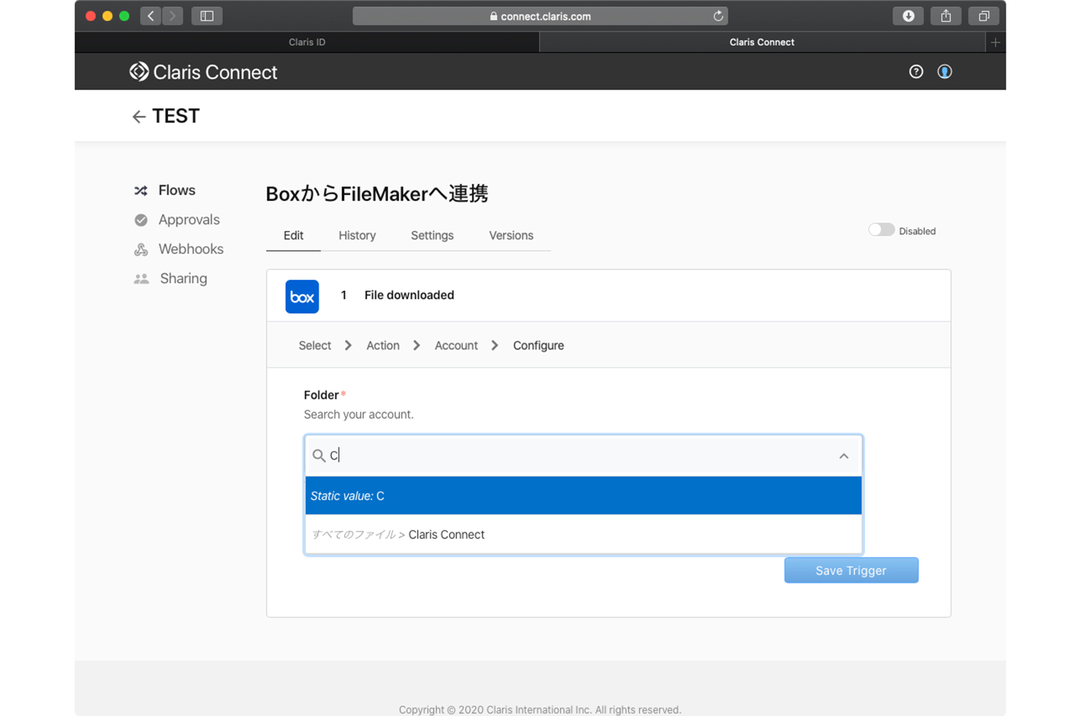The height and width of the screenshot is (716, 1080).
Task: Click the Webhooks icon in sidebar
Action: [141, 250]
